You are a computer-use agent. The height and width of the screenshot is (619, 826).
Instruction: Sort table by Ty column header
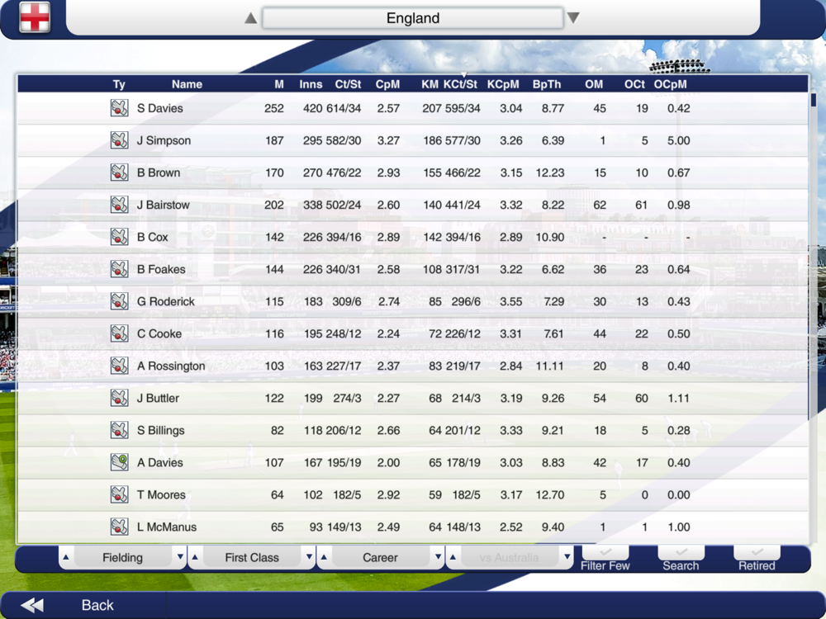pos(119,84)
